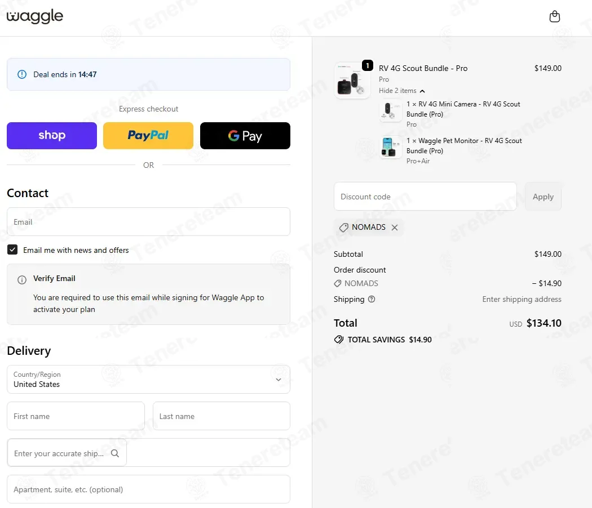Click the Apartment, suite optional field

coord(148,489)
